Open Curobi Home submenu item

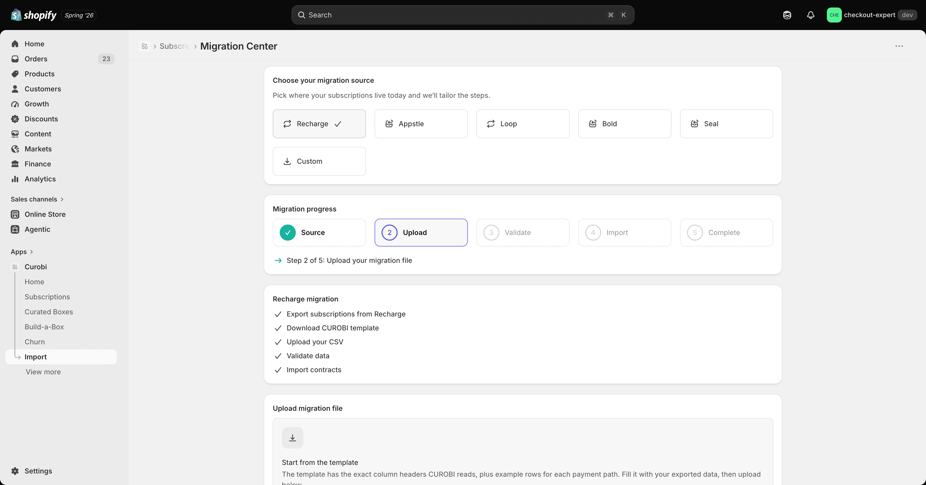34,282
